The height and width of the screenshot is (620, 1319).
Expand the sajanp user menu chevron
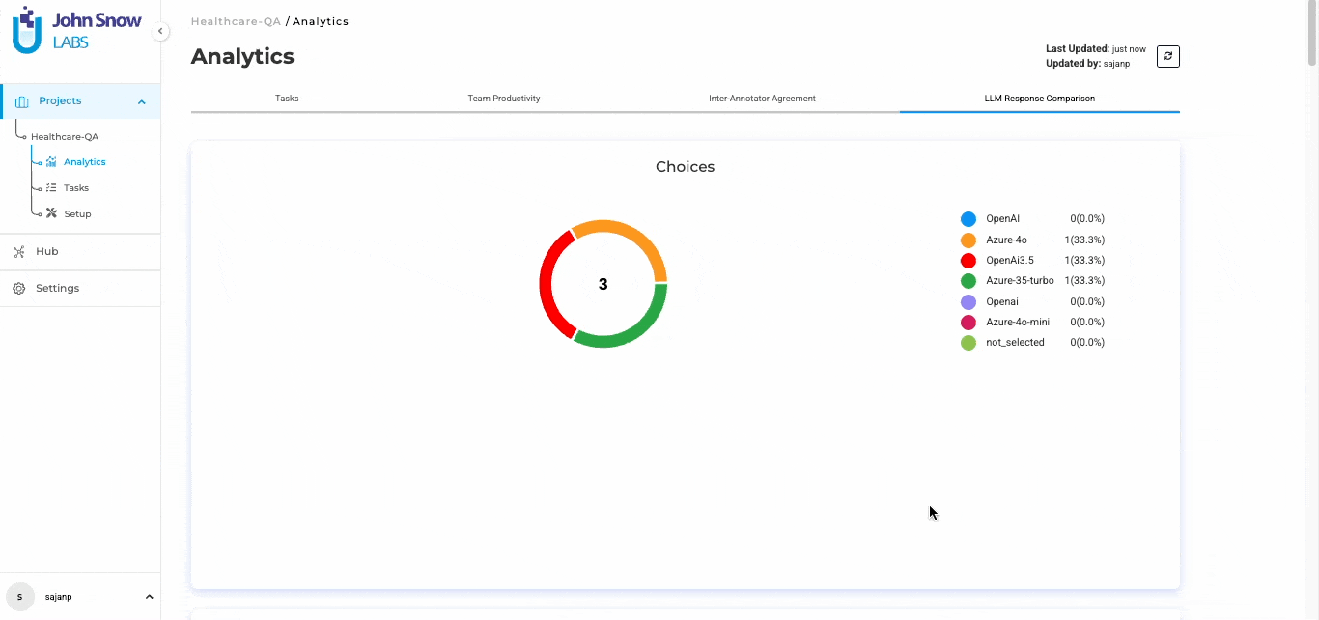(x=149, y=597)
